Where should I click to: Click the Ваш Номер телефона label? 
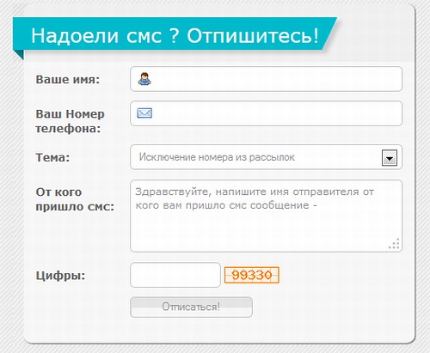point(70,121)
